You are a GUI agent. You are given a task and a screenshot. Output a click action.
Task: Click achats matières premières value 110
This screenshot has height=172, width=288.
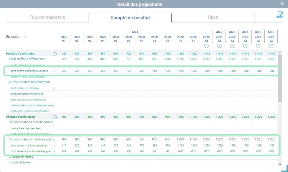point(64,146)
